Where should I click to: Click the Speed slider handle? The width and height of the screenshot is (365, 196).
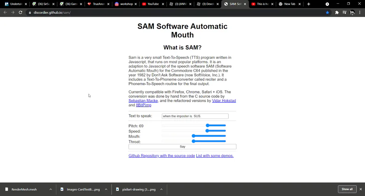coord(207,131)
